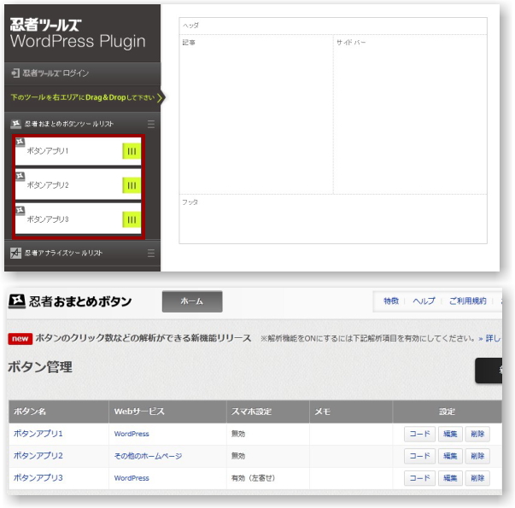
Task: Click the 忍者おまとめボタン icon in the tool list header
Action: (x=15, y=125)
